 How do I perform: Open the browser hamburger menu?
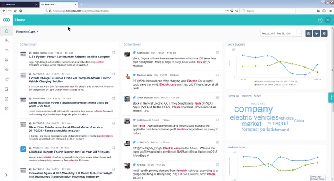click(x=331, y=11)
